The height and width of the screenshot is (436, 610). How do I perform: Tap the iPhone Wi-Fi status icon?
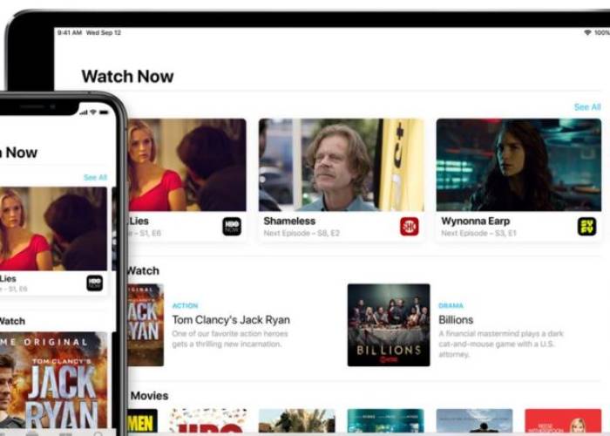coord(93,112)
